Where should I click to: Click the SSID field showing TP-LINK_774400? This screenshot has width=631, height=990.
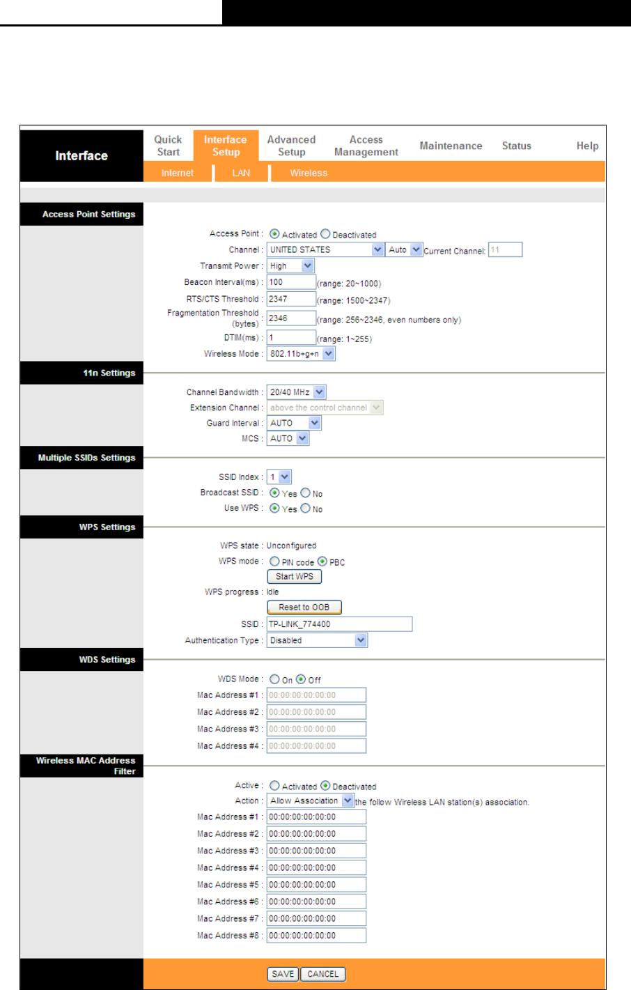(x=339, y=624)
